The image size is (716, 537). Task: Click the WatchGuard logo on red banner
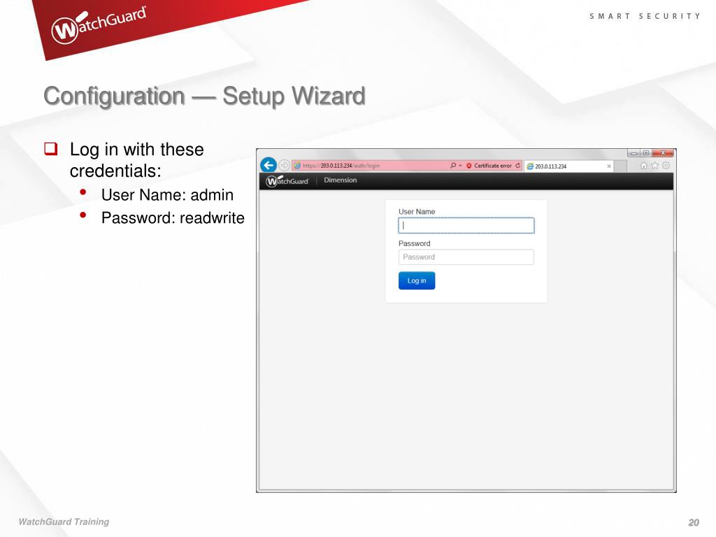coord(99,25)
